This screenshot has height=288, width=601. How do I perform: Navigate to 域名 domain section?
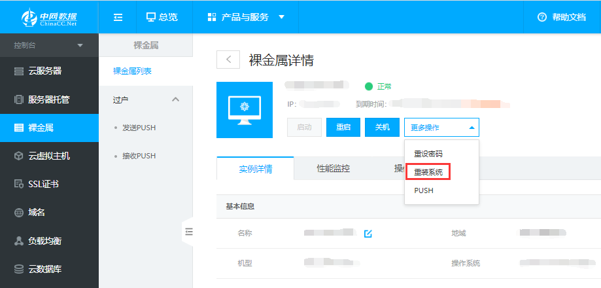coord(49,213)
